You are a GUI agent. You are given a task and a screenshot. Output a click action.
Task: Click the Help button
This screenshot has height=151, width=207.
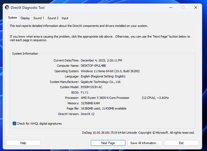point(23,143)
